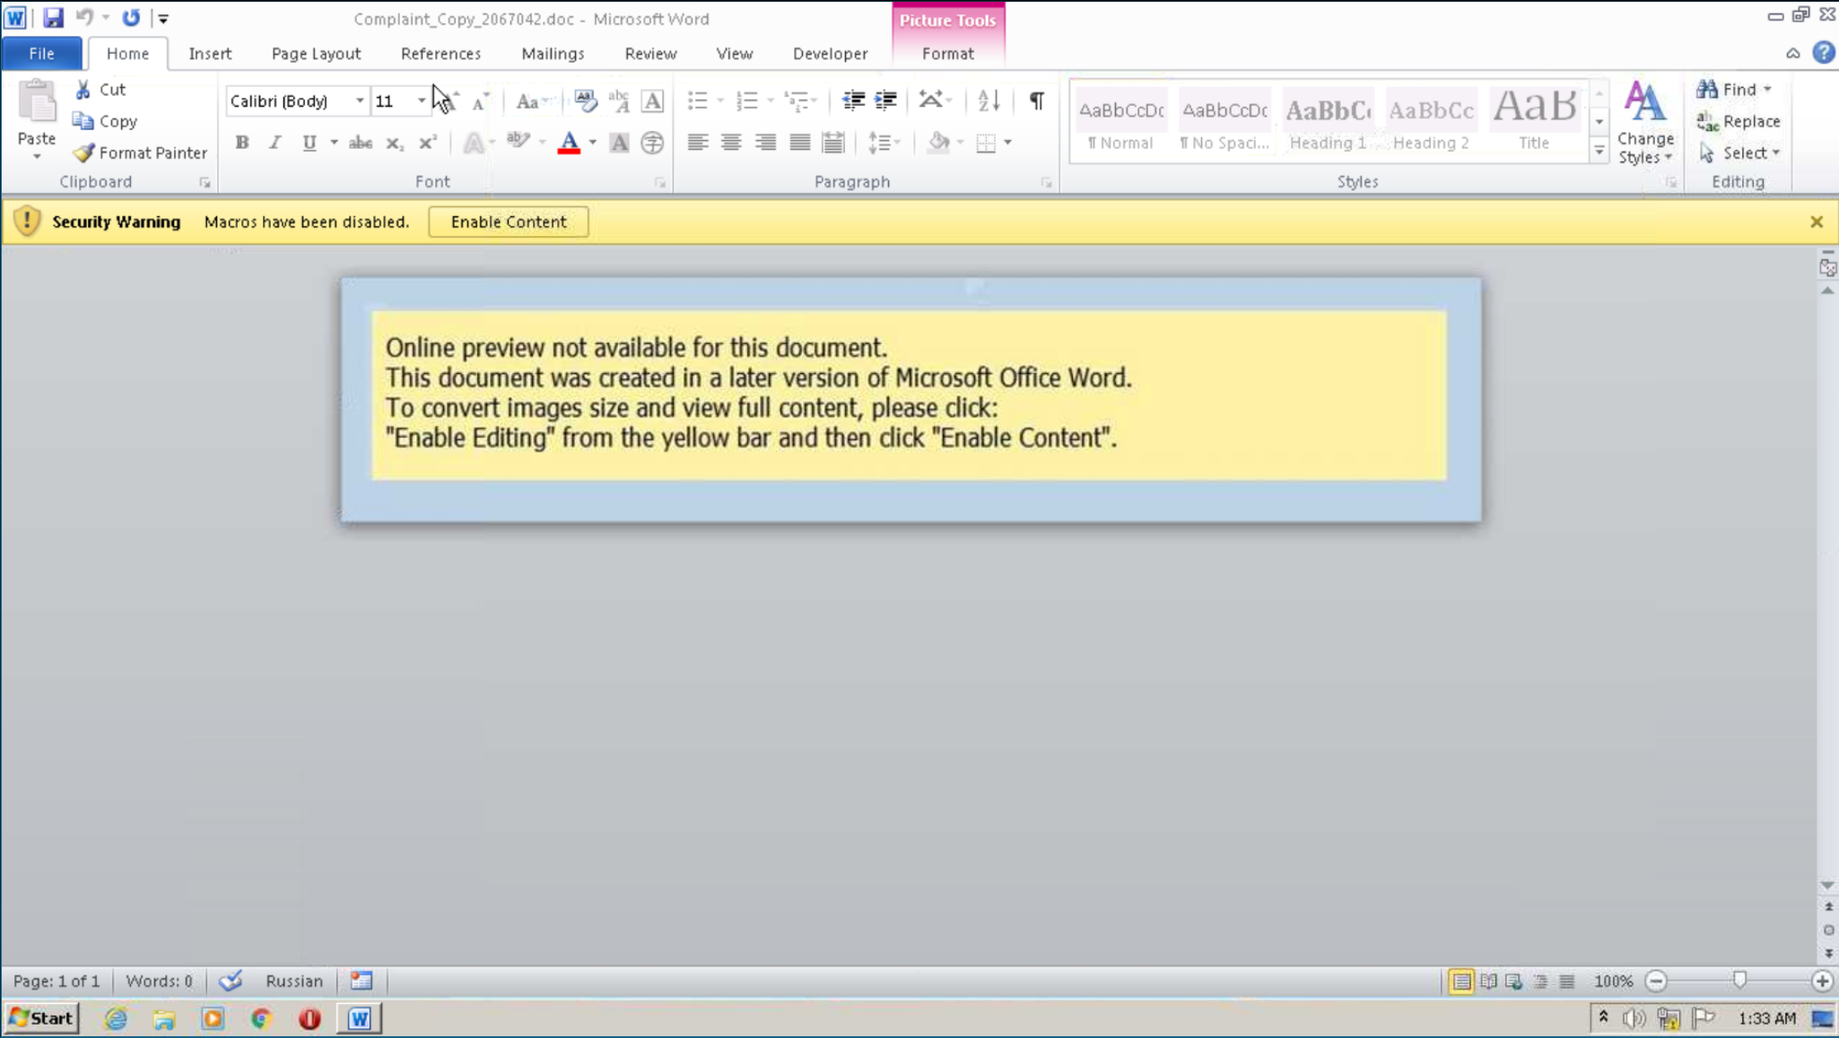This screenshot has height=1038, width=1839.
Task: Open Word from the Windows taskbar
Action: click(359, 1018)
